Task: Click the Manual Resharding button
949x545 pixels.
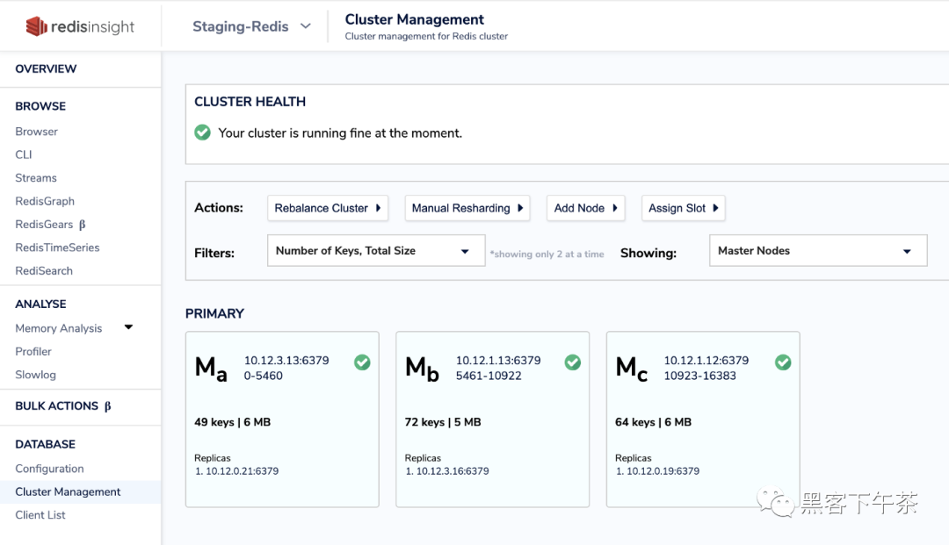Action: pos(467,208)
